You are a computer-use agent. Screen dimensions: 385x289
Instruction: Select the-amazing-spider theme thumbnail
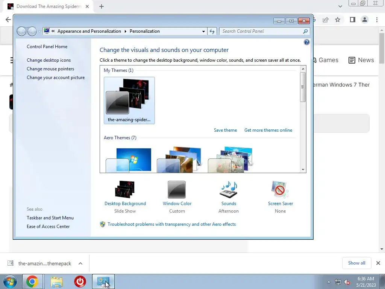[129, 100]
